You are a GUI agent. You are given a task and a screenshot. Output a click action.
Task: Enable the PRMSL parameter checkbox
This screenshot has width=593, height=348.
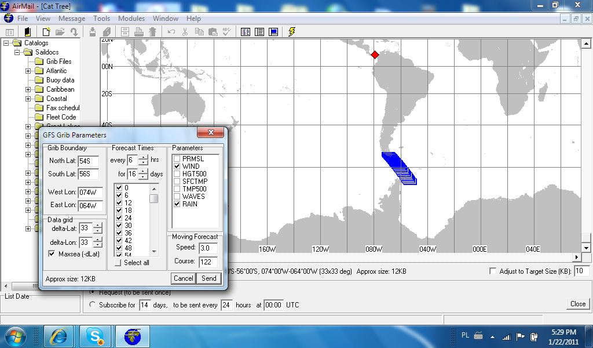177,159
